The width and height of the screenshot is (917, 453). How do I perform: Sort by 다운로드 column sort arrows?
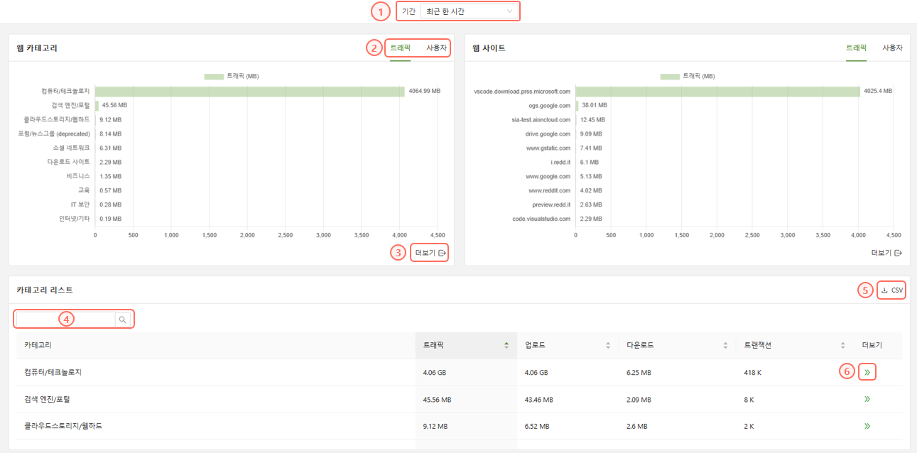[x=725, y=345]
